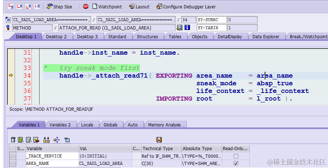Open the Tables tab
Image resolution: width=328 pixels, height=168 pixels.
pyautogui.click(x=175, y=37)
